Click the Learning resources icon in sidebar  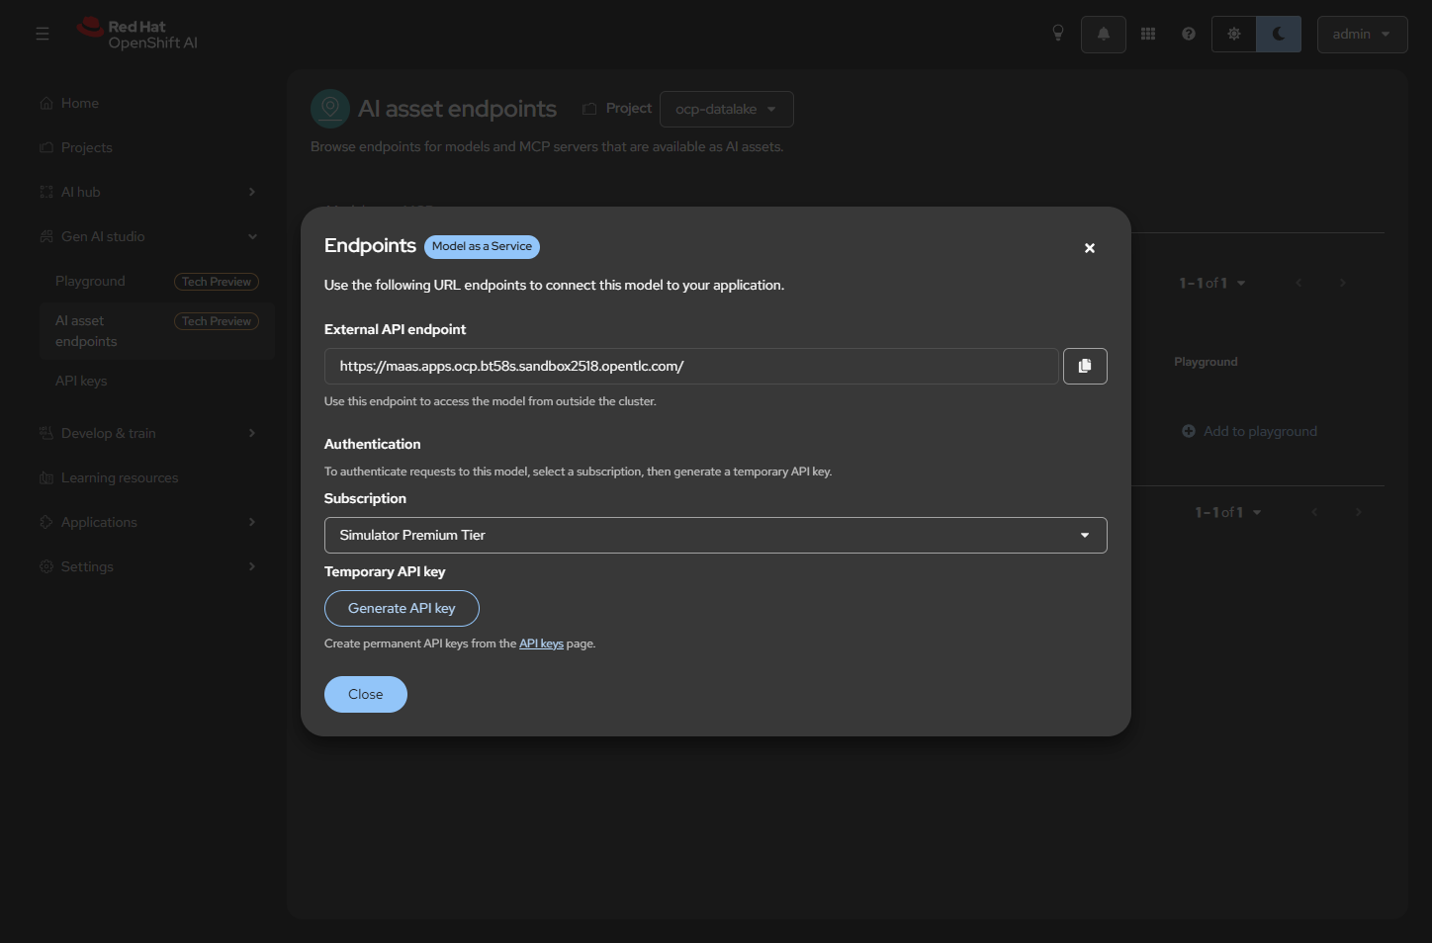pyautogui.click(x=46, y=477)
